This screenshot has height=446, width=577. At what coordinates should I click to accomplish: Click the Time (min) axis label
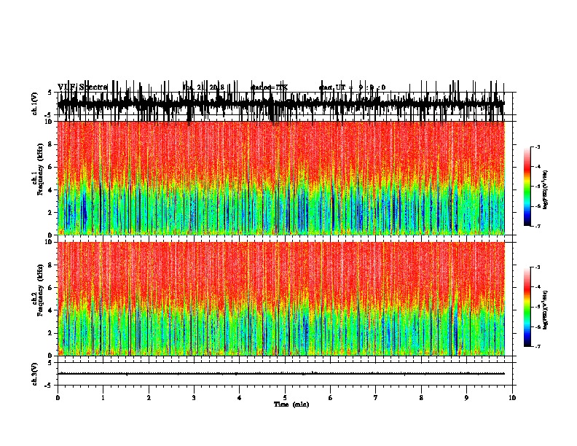click(291, 404)
